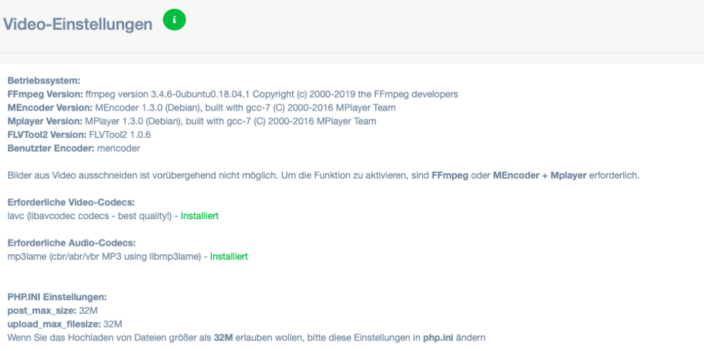Select the FLVTool2 1.0.6 value
The width and height of the screenshot is (704, 351).
point(120,135)
